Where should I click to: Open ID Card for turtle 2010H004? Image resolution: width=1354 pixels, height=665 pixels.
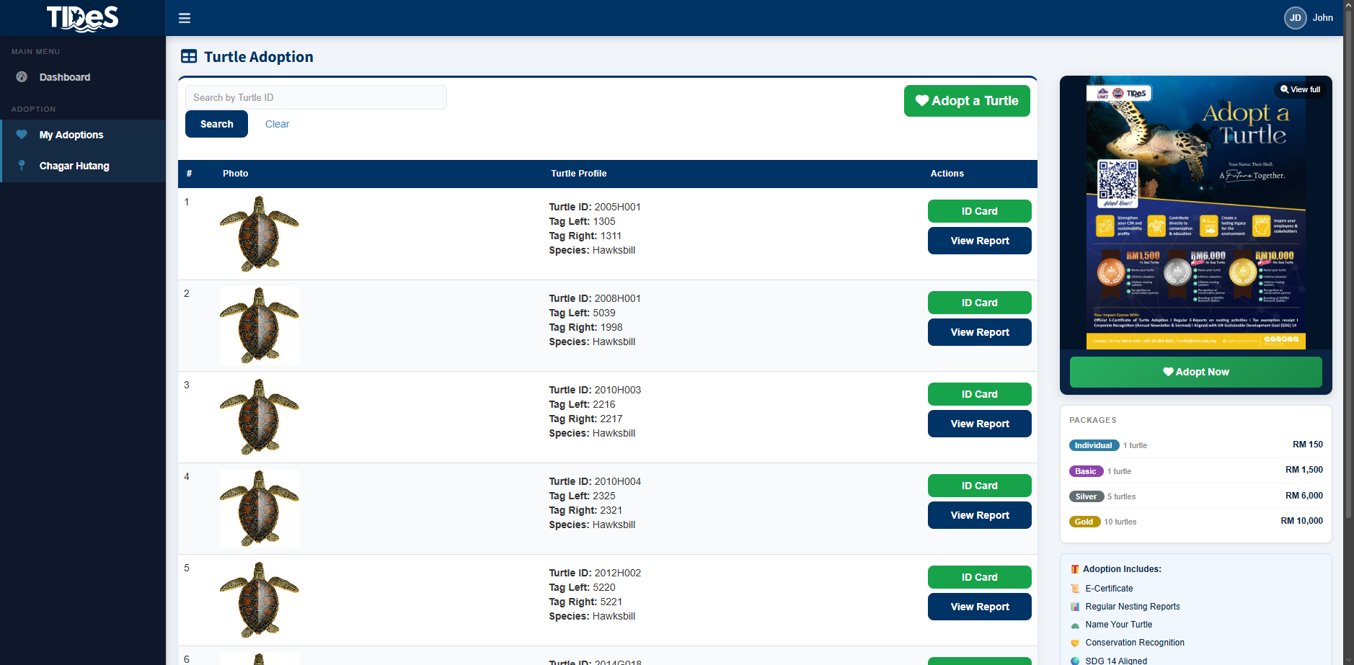pyautogui.click(x=979, y=486)
